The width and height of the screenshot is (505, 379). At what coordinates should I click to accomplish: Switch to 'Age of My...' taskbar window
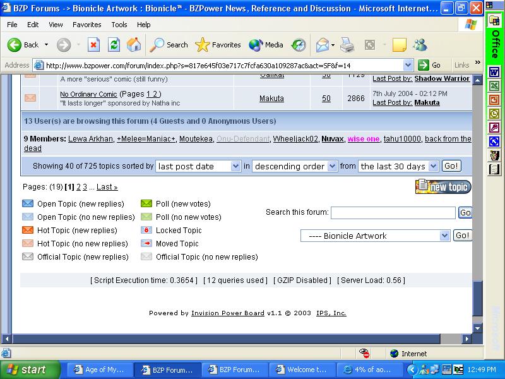click(x=100, y=370)
